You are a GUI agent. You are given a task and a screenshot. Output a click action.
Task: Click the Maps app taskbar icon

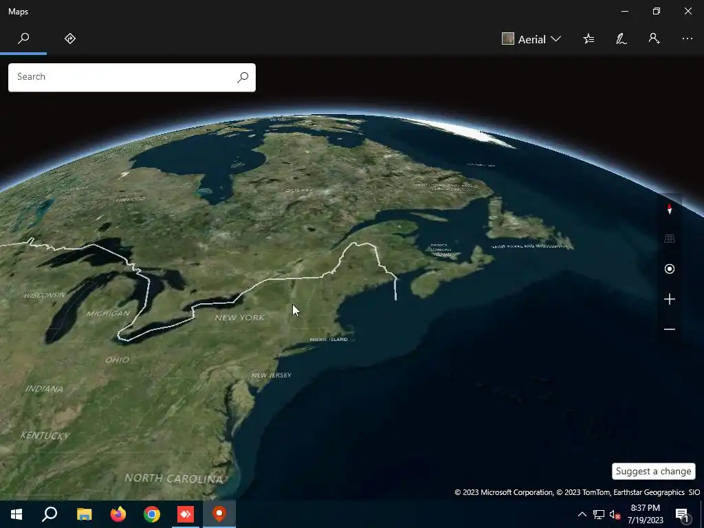pos(219,514)
